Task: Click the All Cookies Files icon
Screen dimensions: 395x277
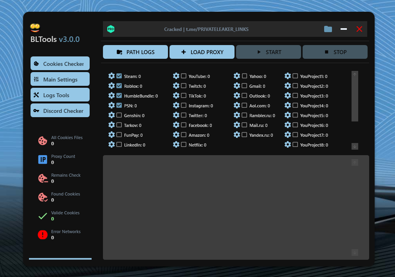Action: coord(42,140)
